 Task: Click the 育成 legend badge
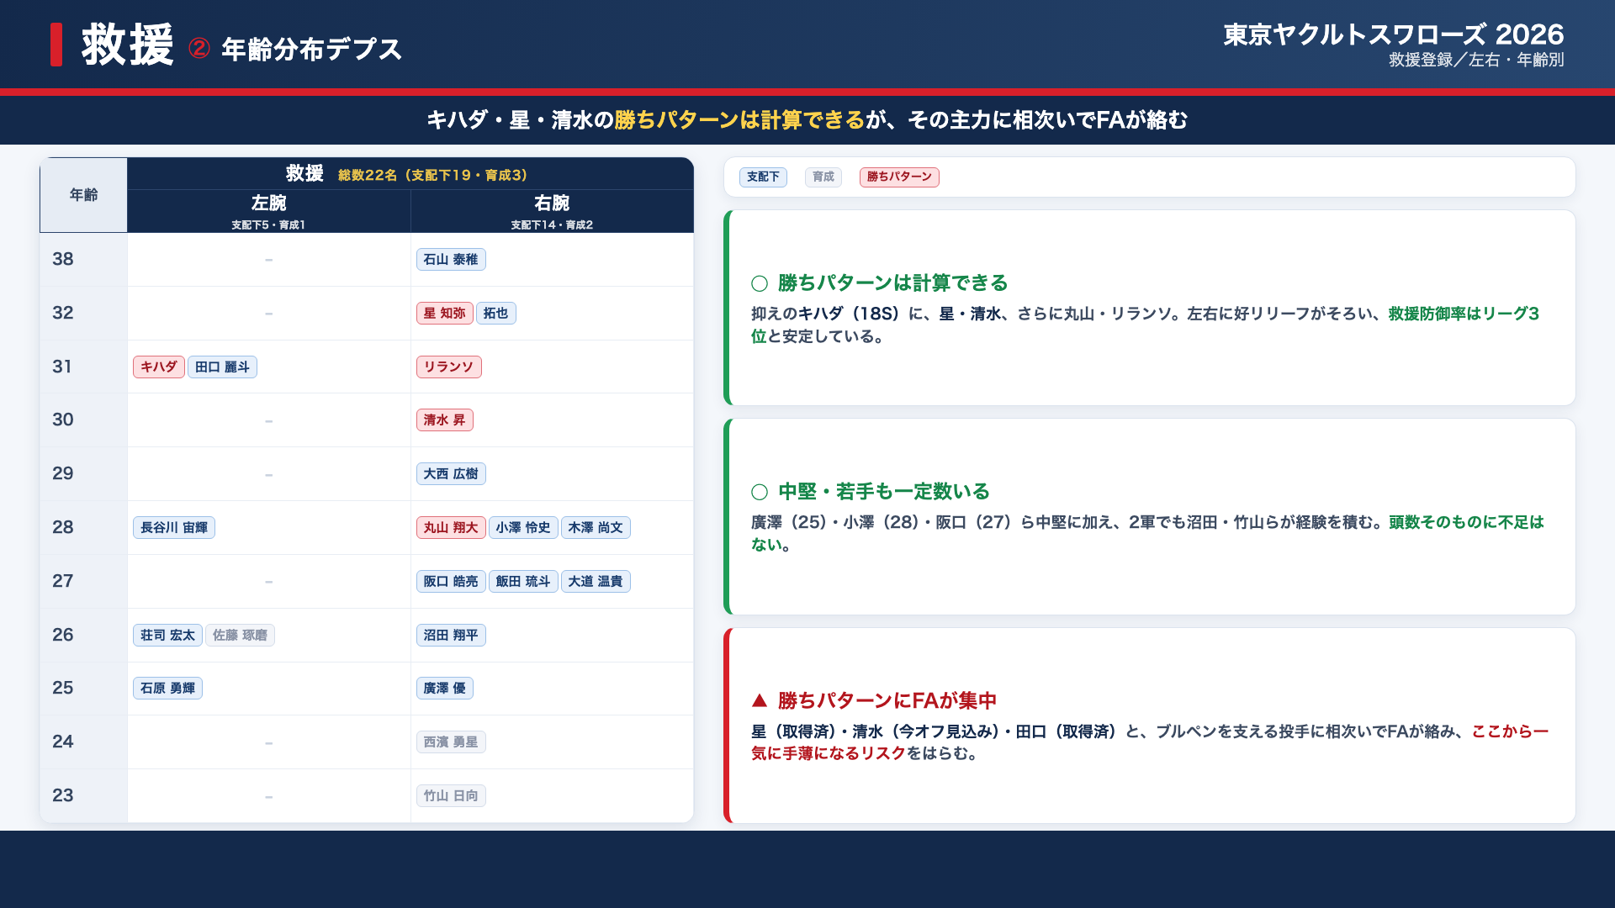pyautogui.click(x=823, y=177)
